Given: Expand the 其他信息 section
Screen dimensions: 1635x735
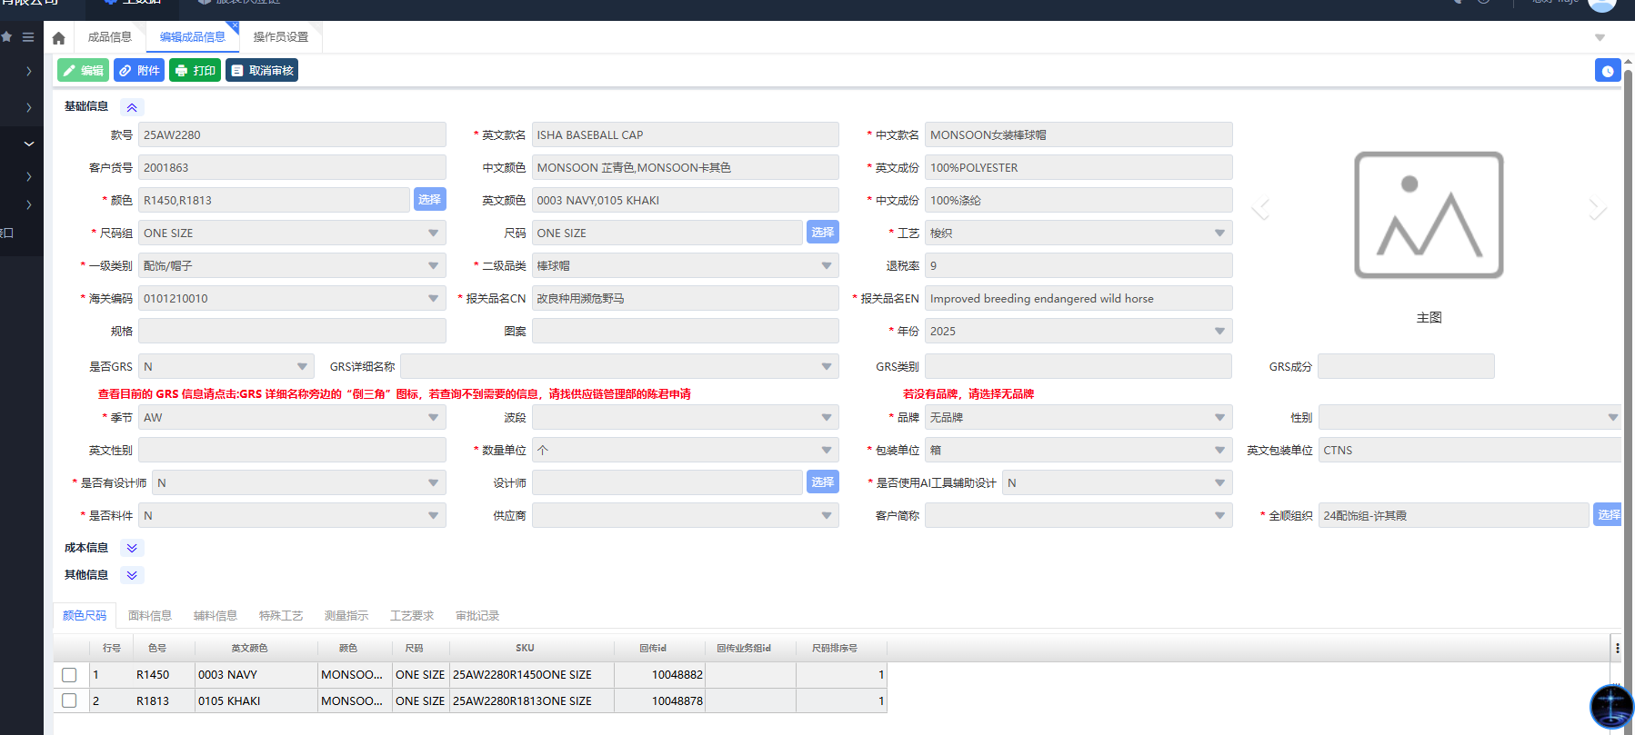Looking at the screenshot, I should pyautogui.click(x=132, y=575).
